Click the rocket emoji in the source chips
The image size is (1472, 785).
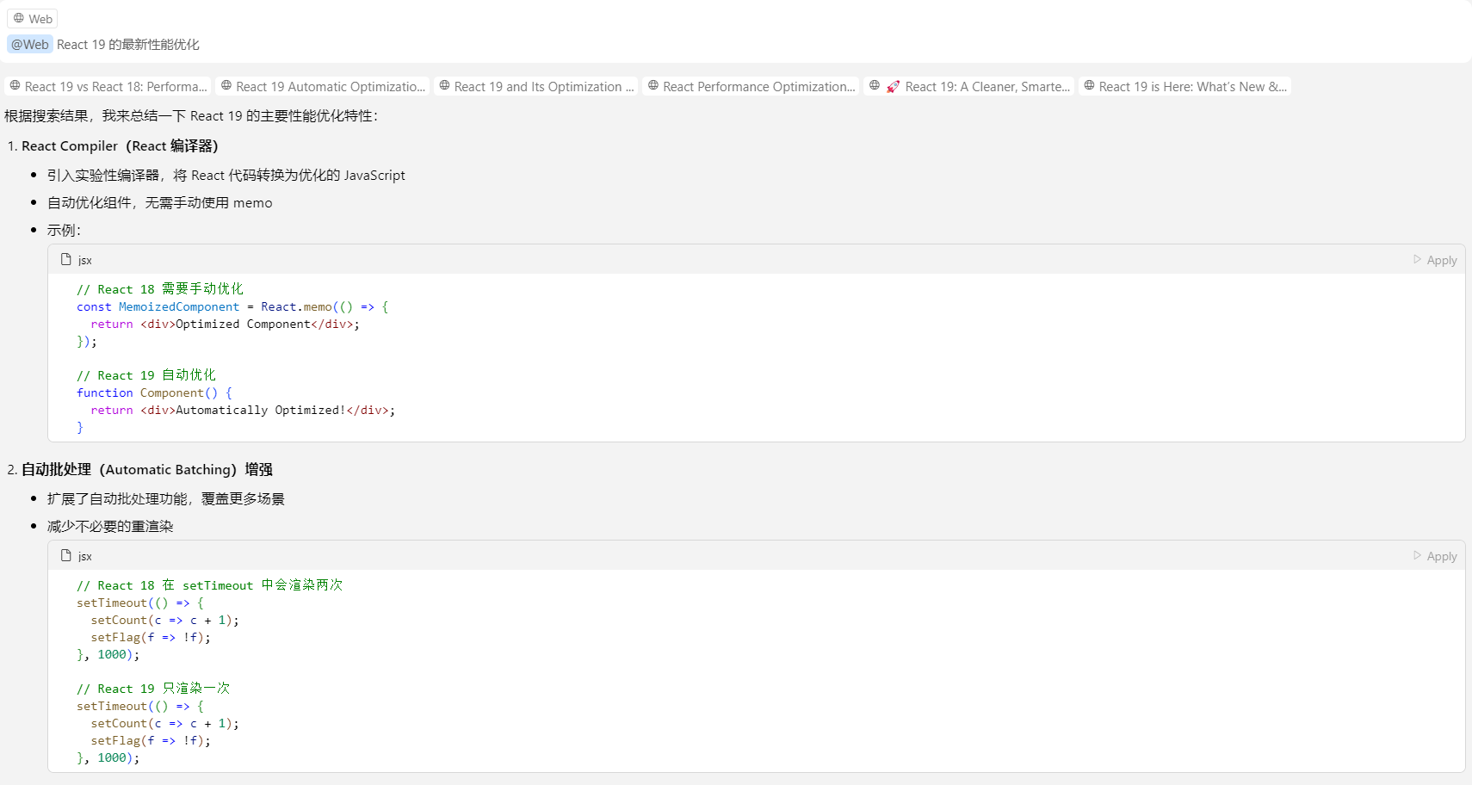893,86
